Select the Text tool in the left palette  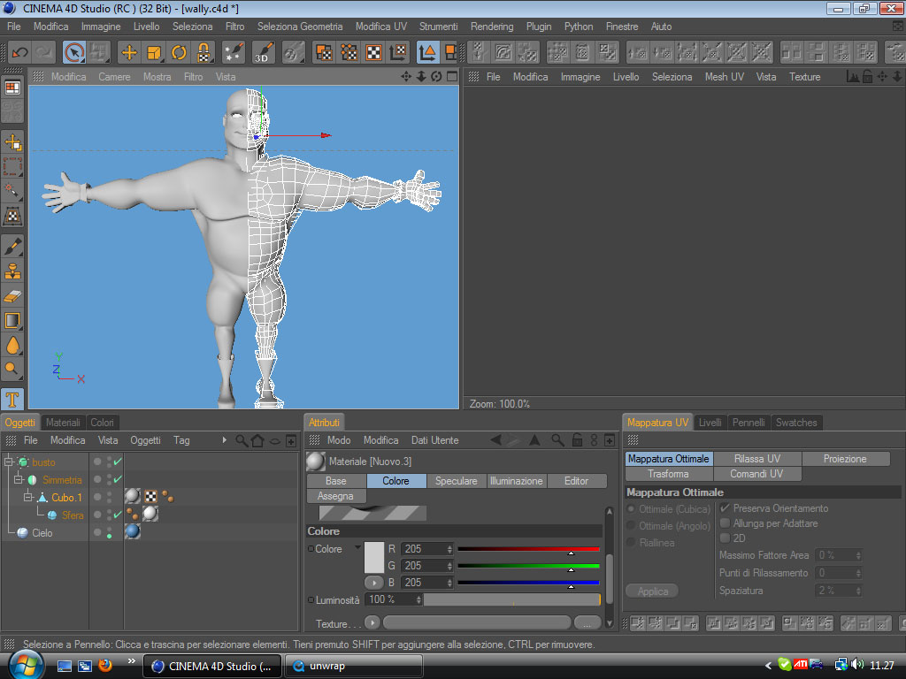(x=12, y=400)
